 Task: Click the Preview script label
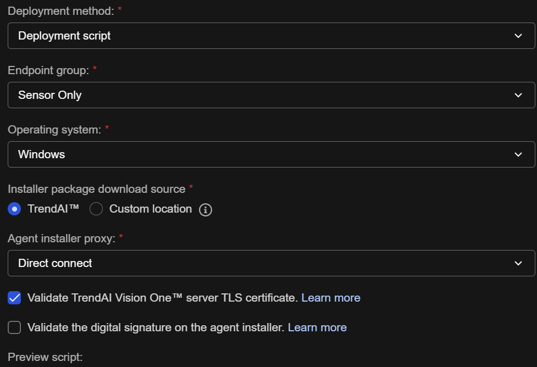pos(45,357)
